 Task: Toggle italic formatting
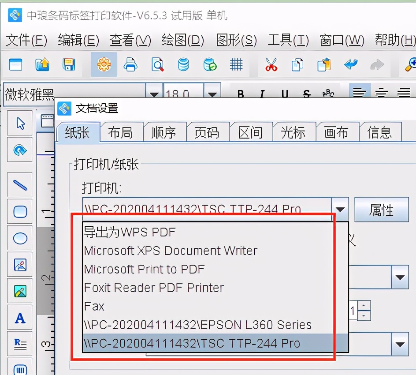(262, 94)
